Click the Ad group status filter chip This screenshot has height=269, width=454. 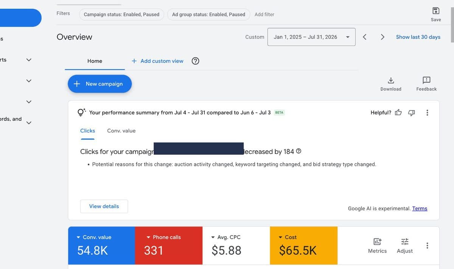[x=208, y=14]
